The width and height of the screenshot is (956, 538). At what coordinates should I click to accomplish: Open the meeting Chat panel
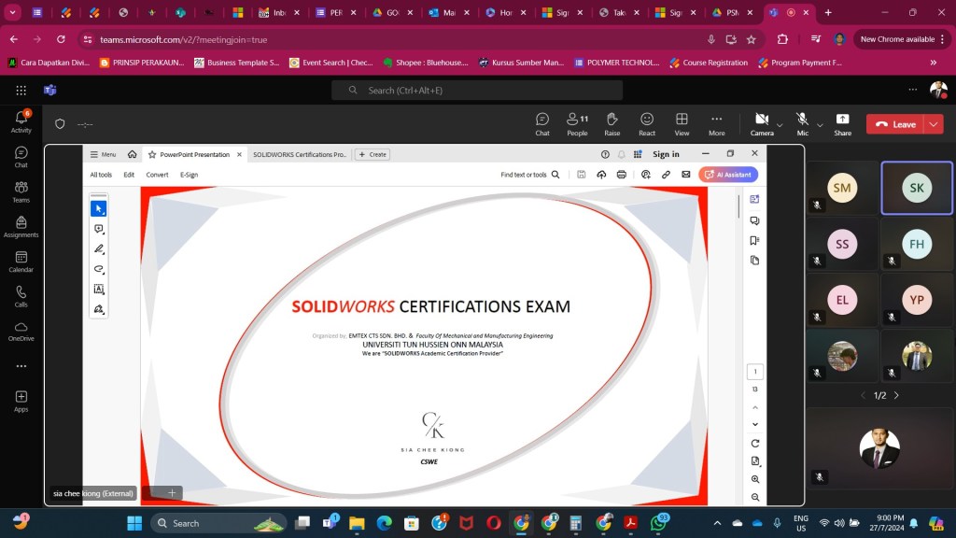point(542,122)
